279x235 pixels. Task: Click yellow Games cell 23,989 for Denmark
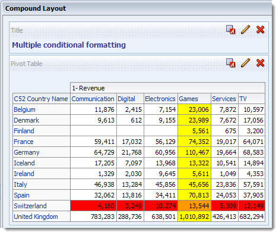[x=194, y=120]
